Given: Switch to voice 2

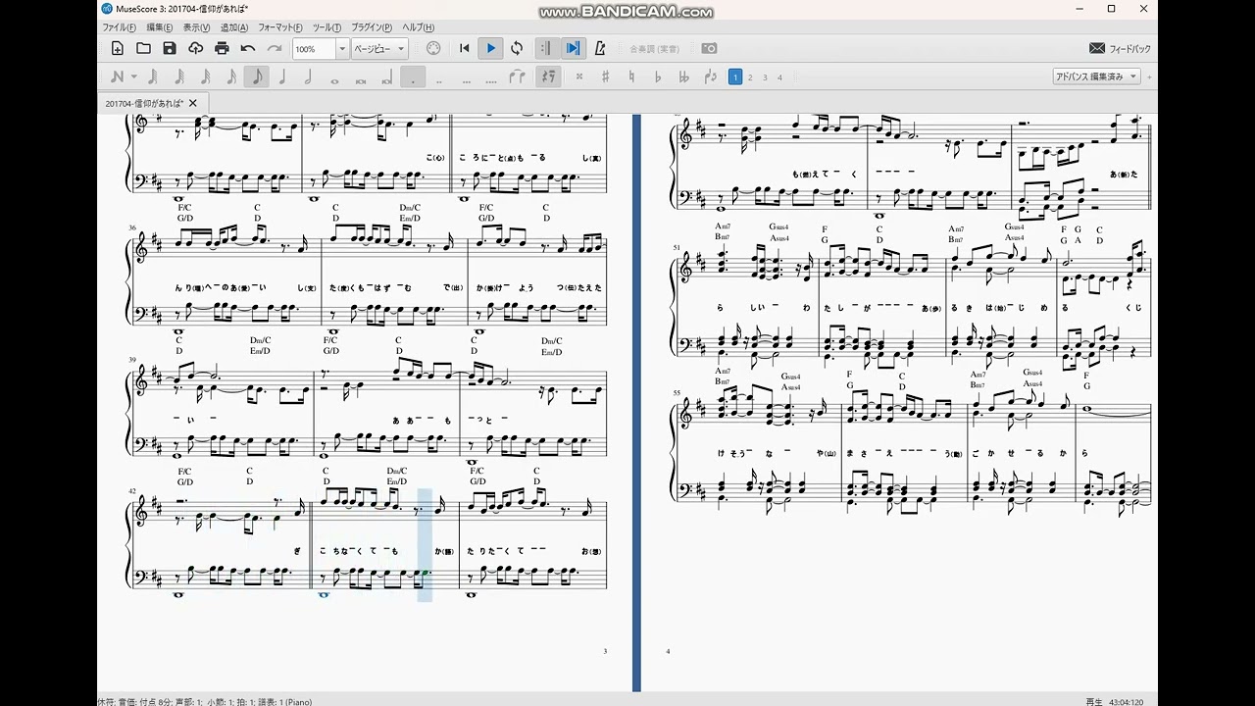Looking at the screenshot, I should 750,76.
